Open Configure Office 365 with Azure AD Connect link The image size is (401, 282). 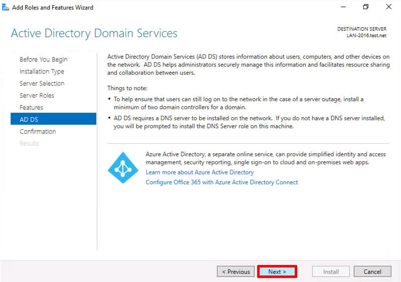[222, 182]
